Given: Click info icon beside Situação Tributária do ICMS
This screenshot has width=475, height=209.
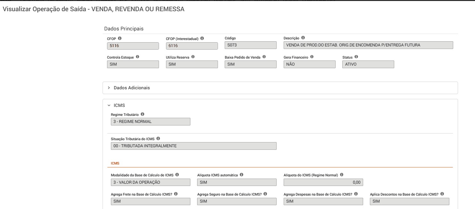Looking at the screenshot, I should [158, 139].
